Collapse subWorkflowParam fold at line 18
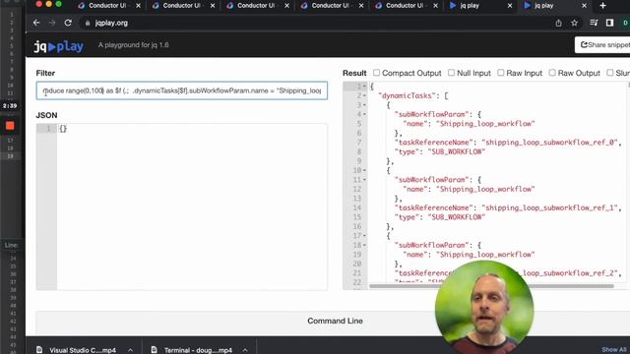The image size is (630, 354). 364,245
